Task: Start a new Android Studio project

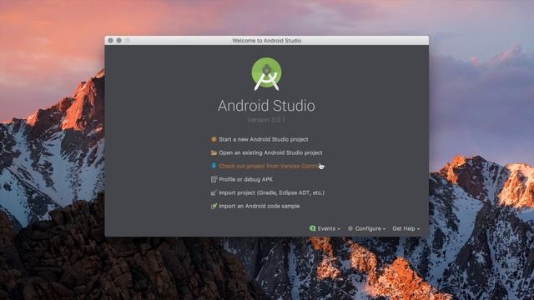Action: pyautogui.click(x=264, y=139)
